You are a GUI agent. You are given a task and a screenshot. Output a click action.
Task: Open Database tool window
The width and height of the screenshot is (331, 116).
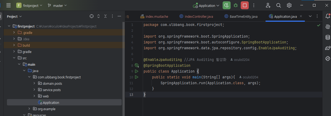click(x=328, y=37)
